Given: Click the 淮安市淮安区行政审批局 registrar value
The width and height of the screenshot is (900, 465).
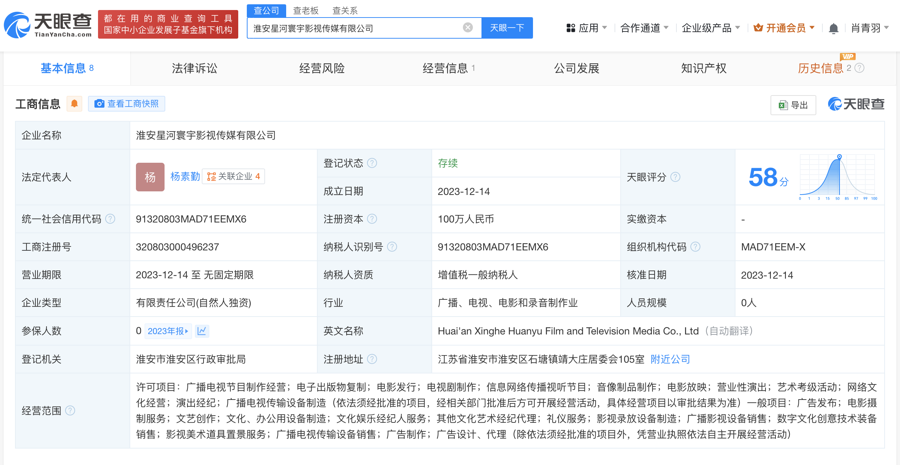Looking at the screenshot, I should pos(191,359).
